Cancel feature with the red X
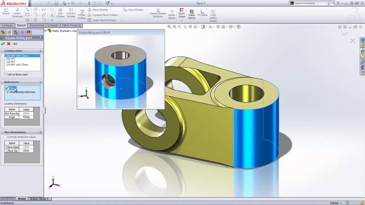Viewport: 365px width, 205px height. tap(9, 44)
